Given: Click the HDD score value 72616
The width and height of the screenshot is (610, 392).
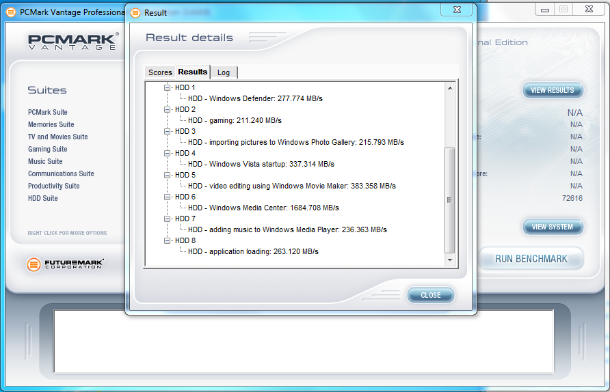Looking at the screenshot, I should 572,198.
